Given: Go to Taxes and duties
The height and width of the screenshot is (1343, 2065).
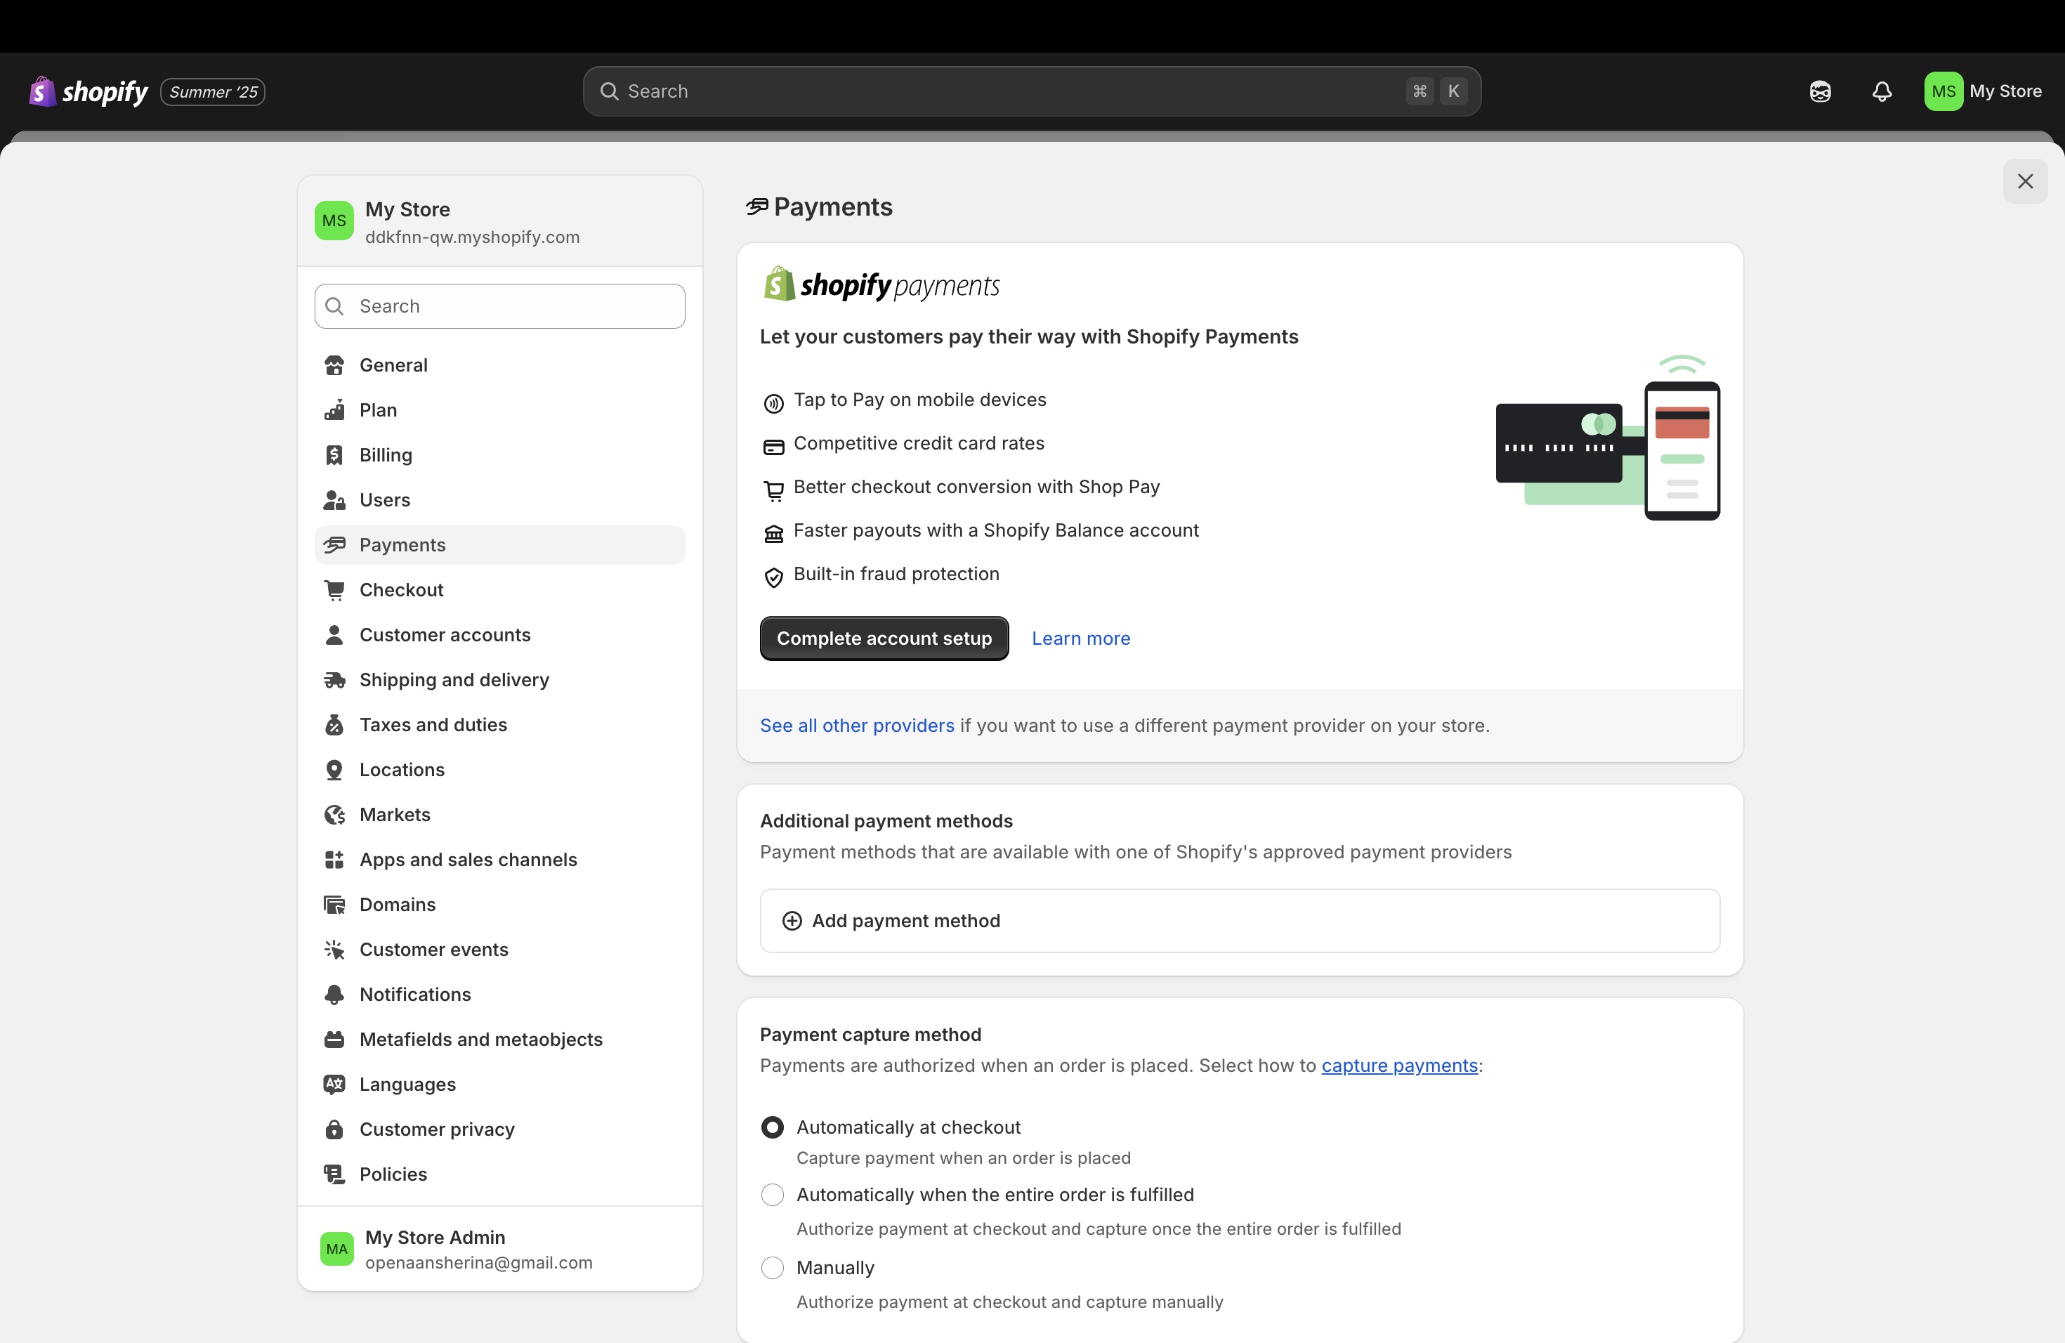Looking at the screenshot, I should coord(500,726).
